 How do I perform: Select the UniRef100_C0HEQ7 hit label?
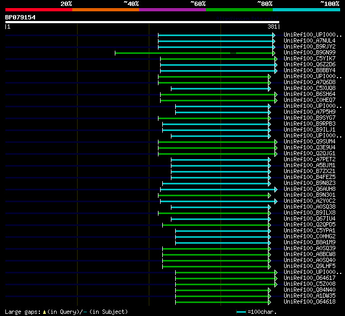coord(309,100)
